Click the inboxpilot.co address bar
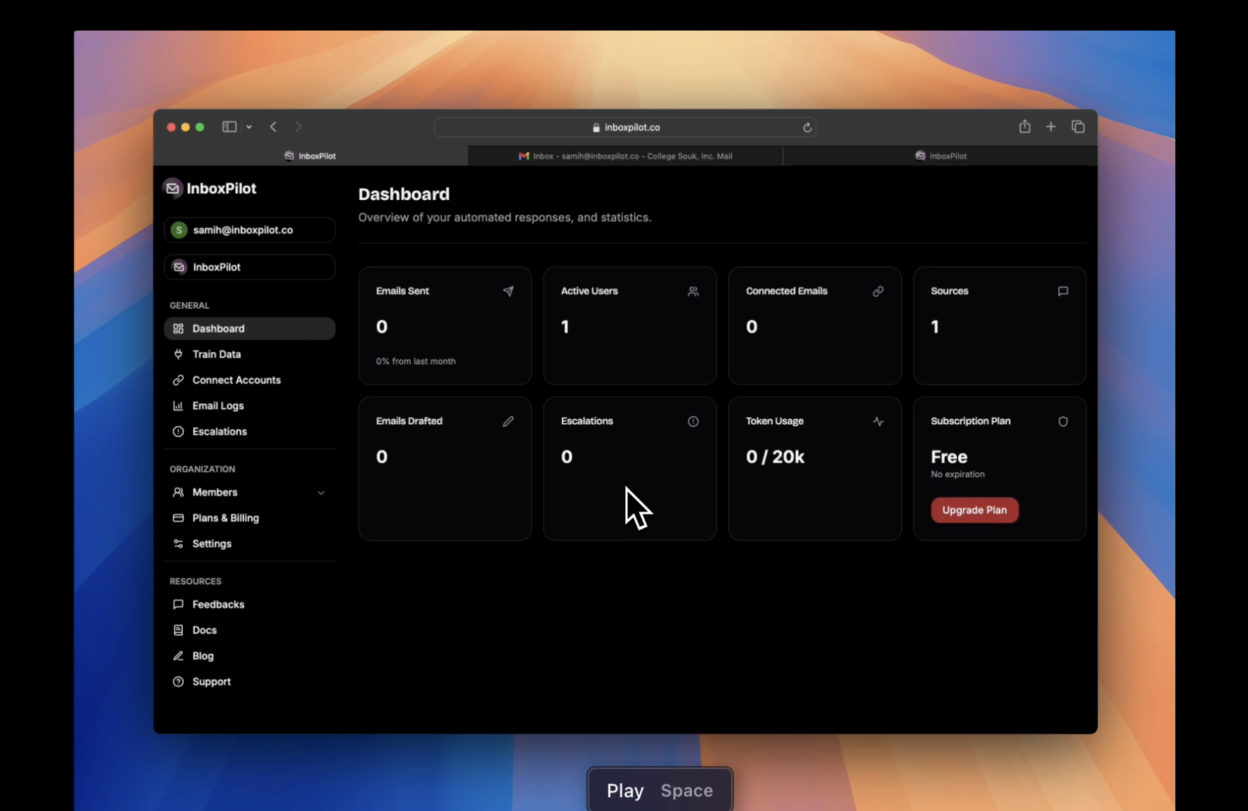The image size is (1248, 811). click(625, 128)
